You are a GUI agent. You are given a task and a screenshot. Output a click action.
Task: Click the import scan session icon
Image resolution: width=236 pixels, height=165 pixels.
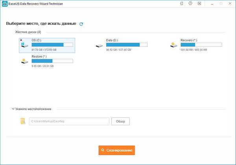(x=181, y=4)
